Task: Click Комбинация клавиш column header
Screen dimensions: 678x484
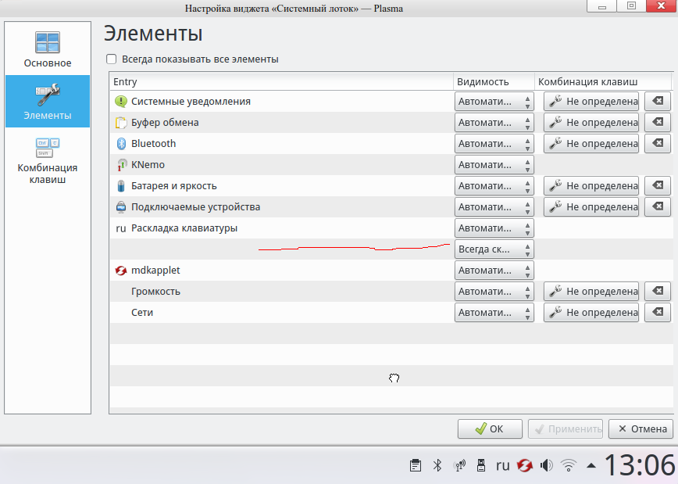Action: pos(603,82)
